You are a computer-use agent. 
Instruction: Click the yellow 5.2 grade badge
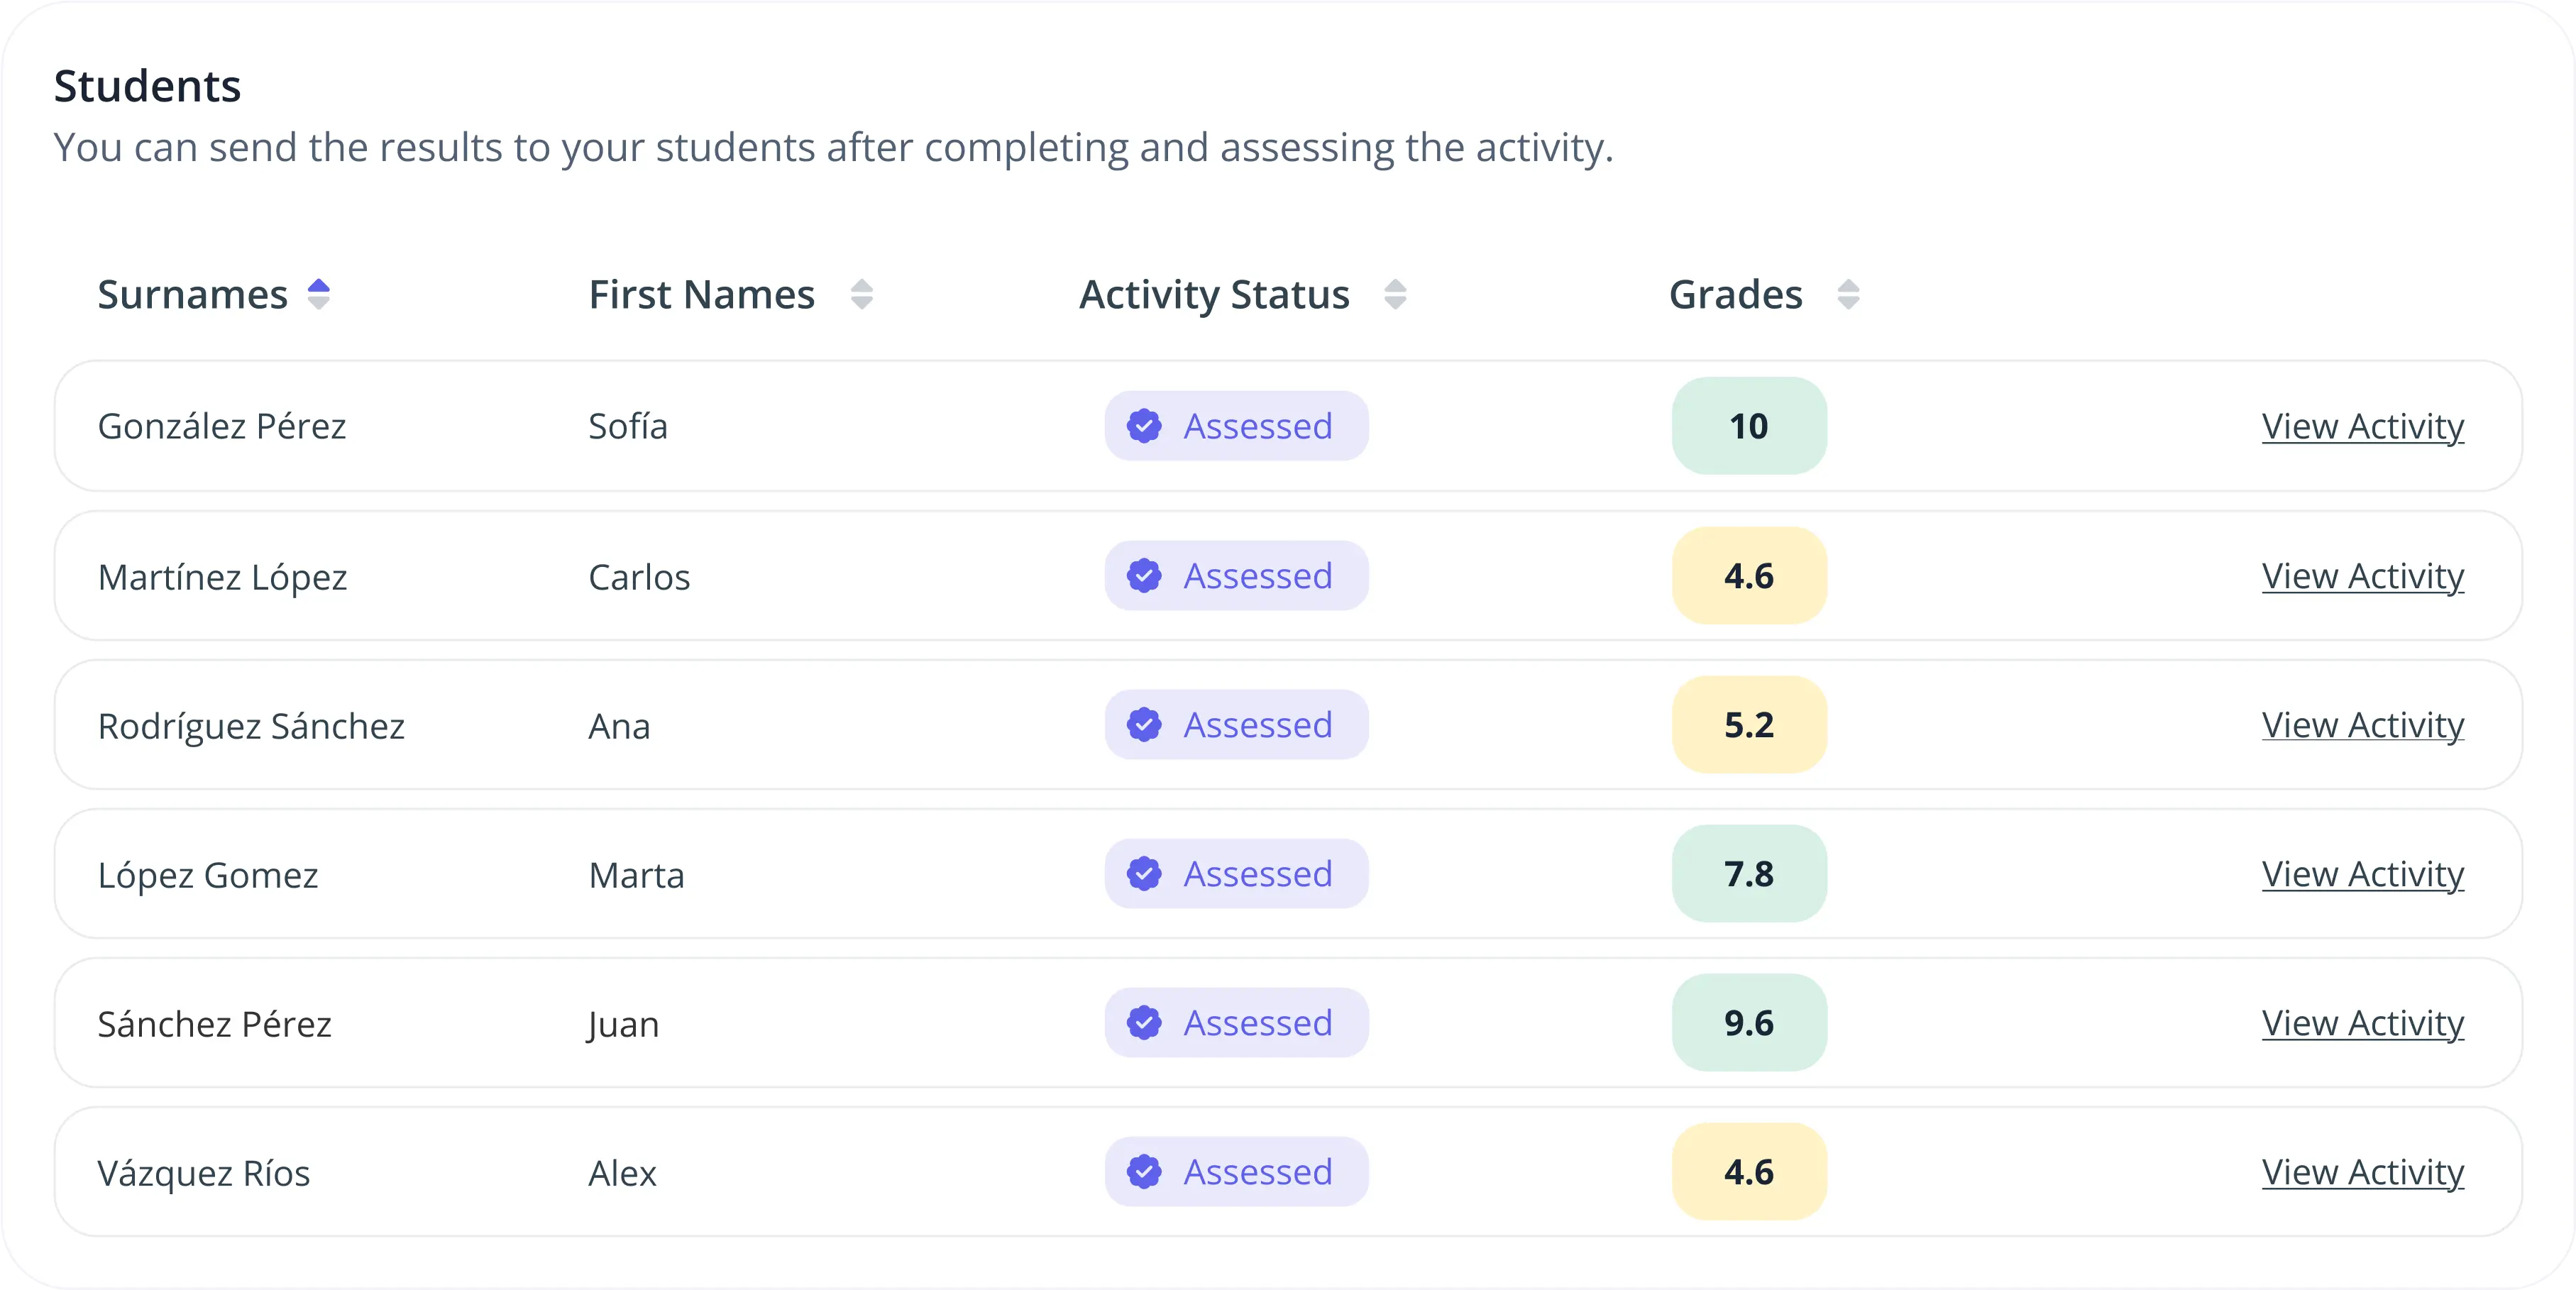pos(1748,725)
